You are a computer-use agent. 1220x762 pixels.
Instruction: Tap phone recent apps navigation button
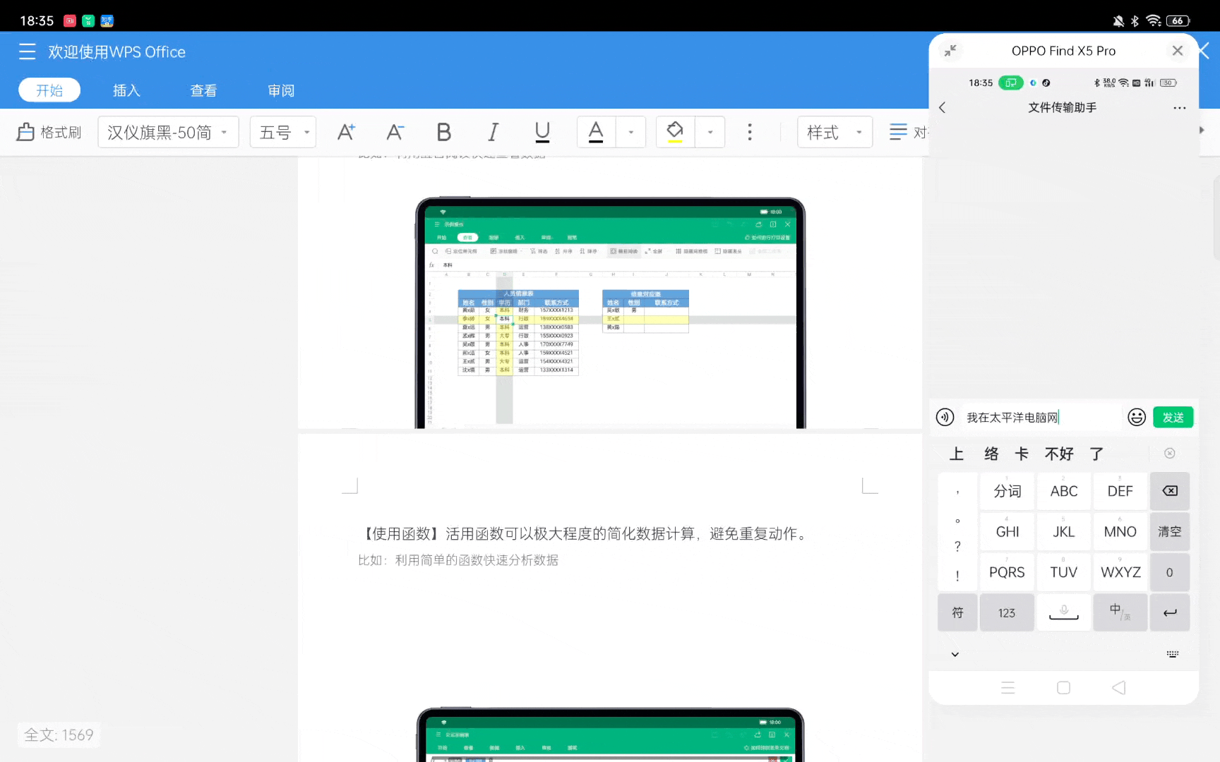point(1008,687)
